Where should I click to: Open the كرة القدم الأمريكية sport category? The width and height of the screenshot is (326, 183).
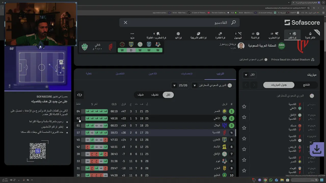198,35
